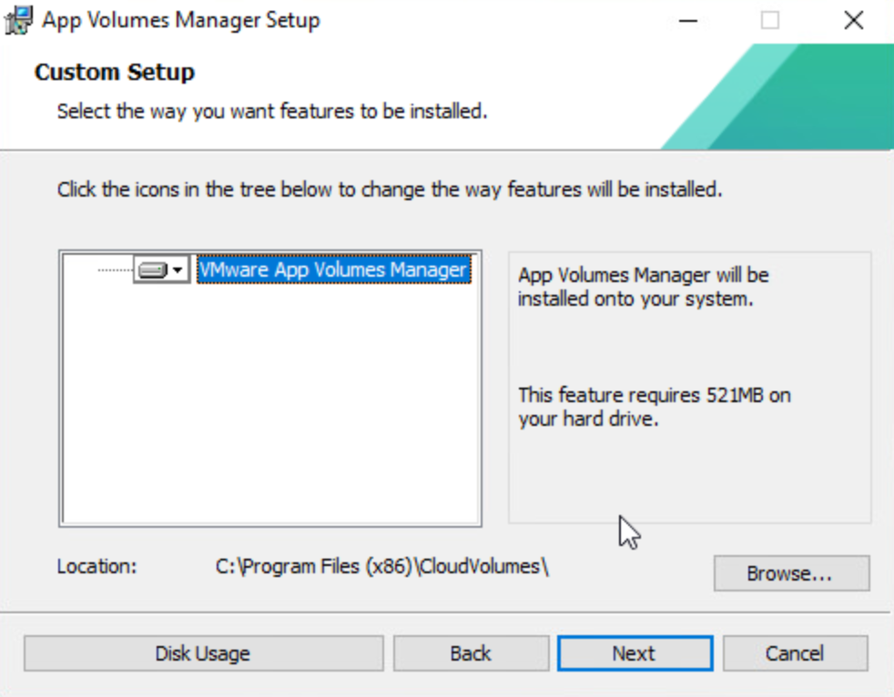
Task: Click the 'App Volumes Manager Setup' window title
Action: tap(181, 20)
